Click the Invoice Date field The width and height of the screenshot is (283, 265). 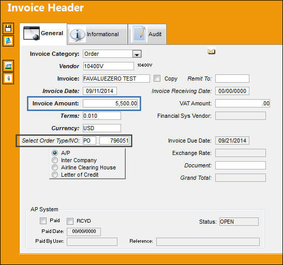point(100,91)
